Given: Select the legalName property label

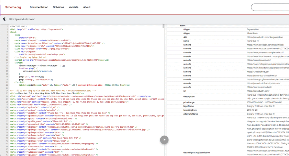Looking at the screenshot, I should click(x=189, y=106).
